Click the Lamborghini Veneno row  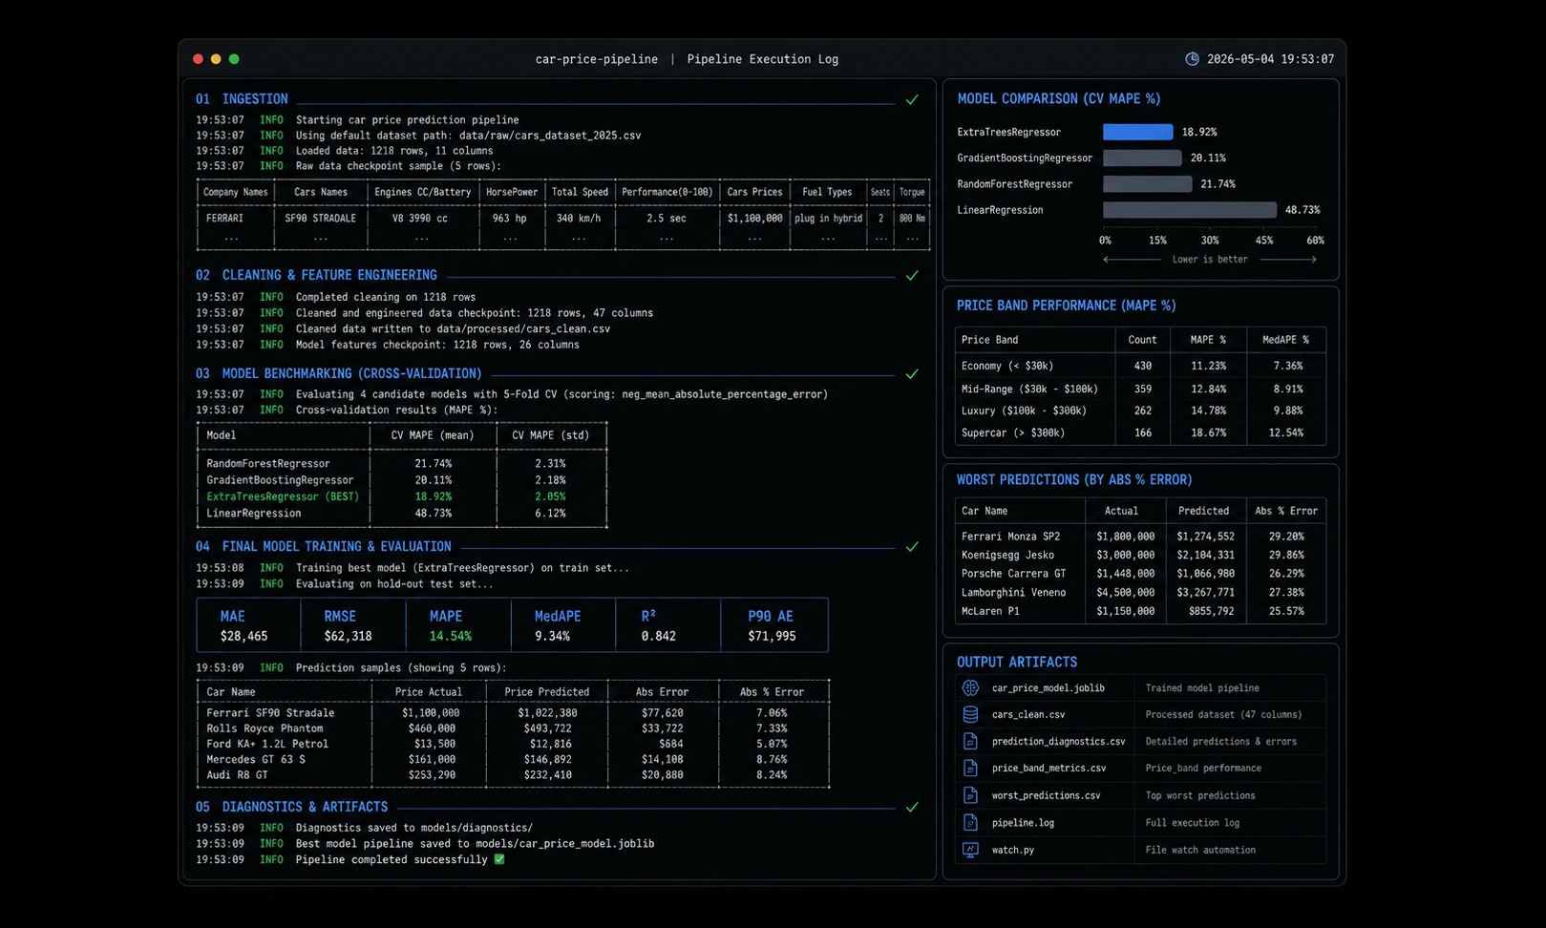point(1140,593)
